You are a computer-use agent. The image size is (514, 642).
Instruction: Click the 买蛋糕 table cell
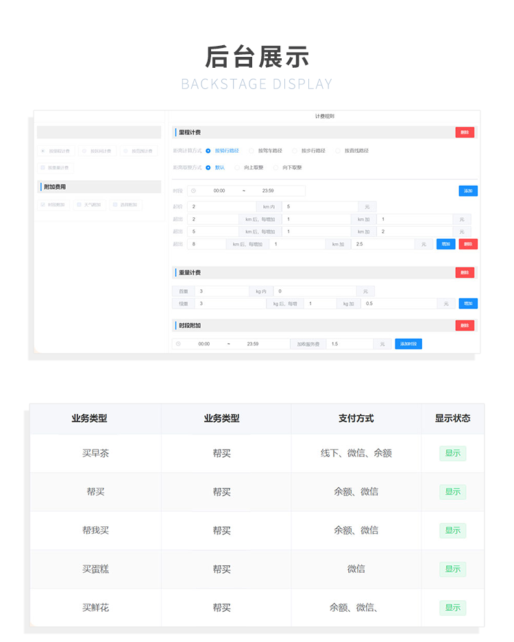tap(95, 569)
